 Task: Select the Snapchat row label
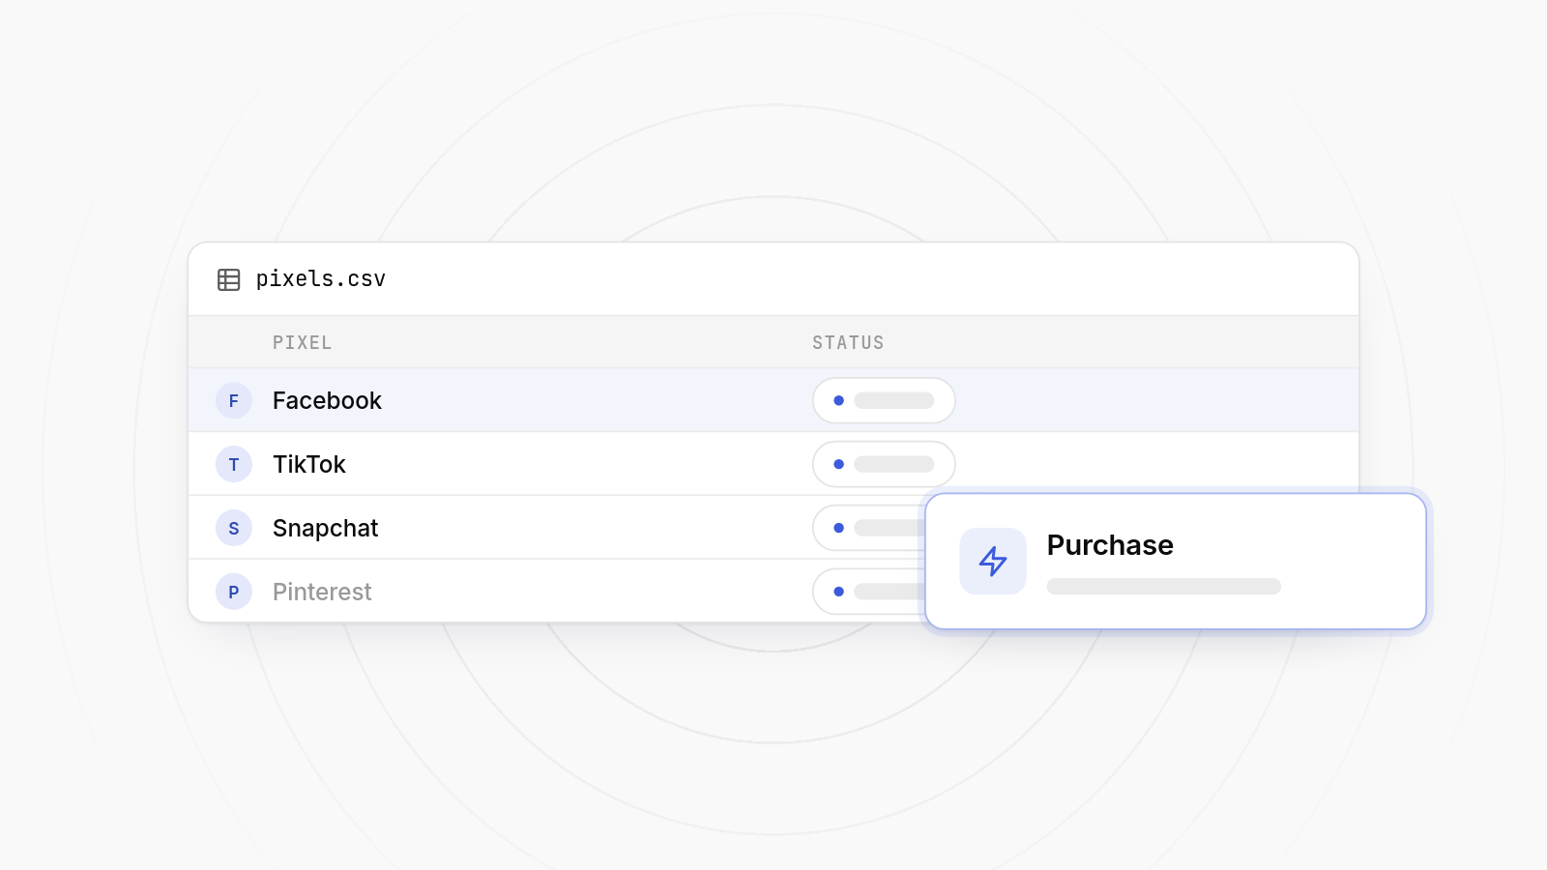coord(326,528)
